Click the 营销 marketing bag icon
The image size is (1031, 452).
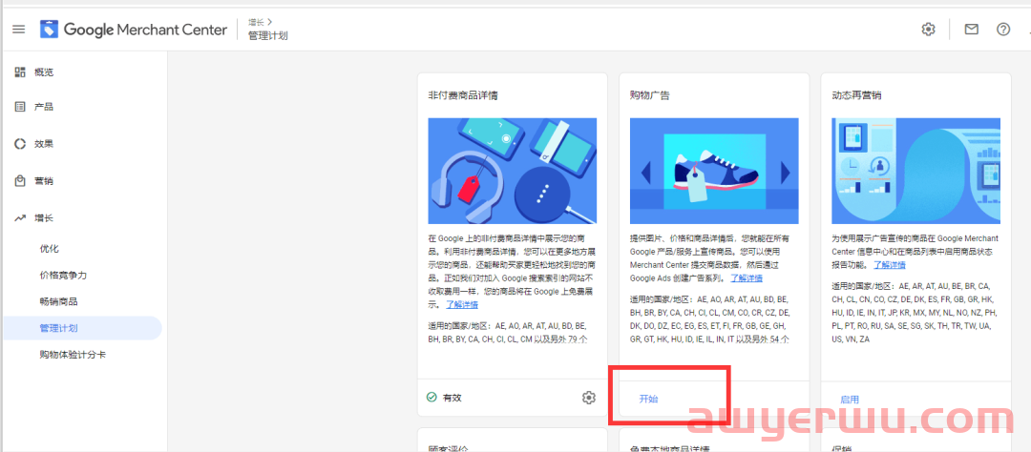[20, 180]
